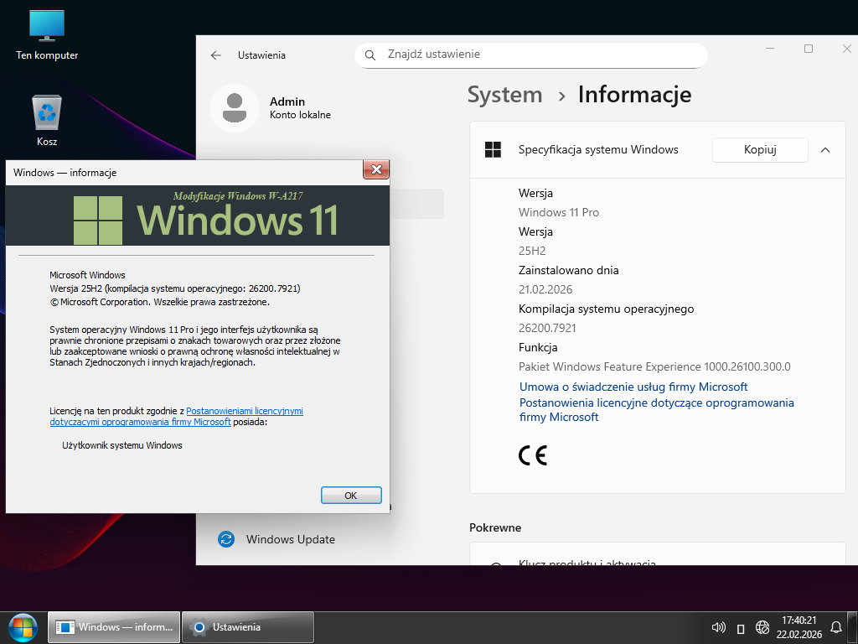The image size is (858, 644).
Task: Open the Kosz recycle bin icon
Action: (x=47, y=112)
